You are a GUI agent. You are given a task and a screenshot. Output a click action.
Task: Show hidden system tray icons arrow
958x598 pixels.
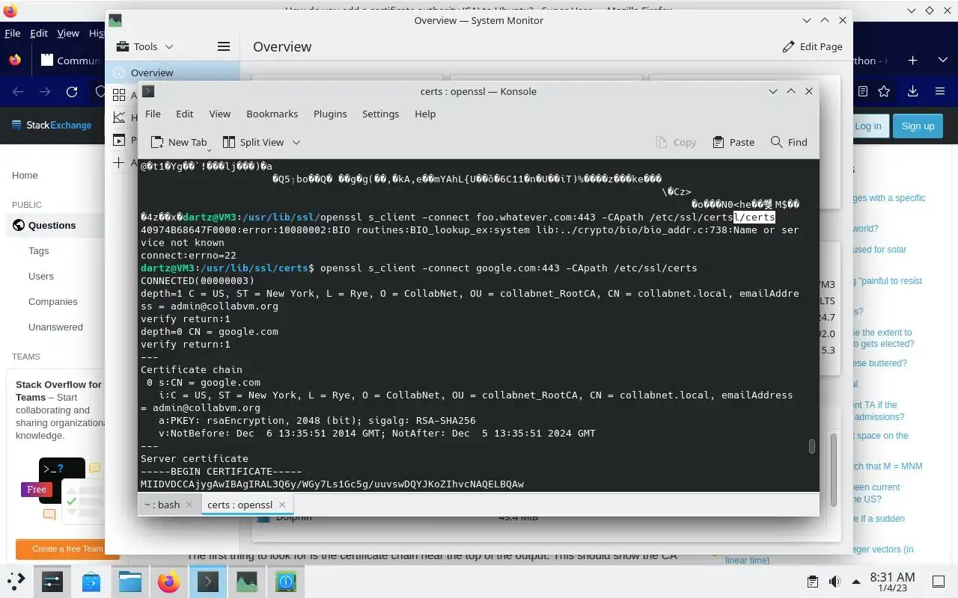pyautogui.click(x=855, y=581)
